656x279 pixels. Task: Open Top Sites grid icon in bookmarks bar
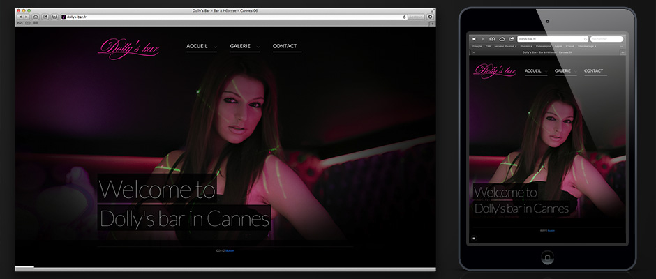pos(36,23)
